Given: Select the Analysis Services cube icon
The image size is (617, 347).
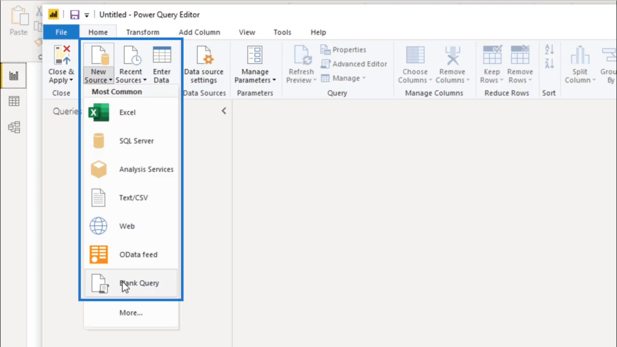Looking at the screenshot, I should [98, 169].
